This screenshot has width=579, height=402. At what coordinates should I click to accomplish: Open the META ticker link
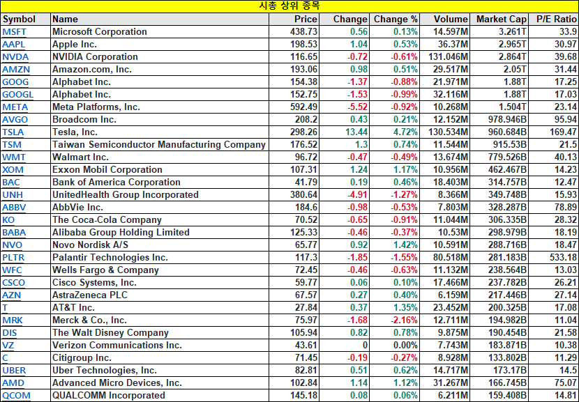(x=15, y=107)
